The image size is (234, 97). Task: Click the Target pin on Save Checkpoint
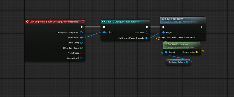coord(163,32)
